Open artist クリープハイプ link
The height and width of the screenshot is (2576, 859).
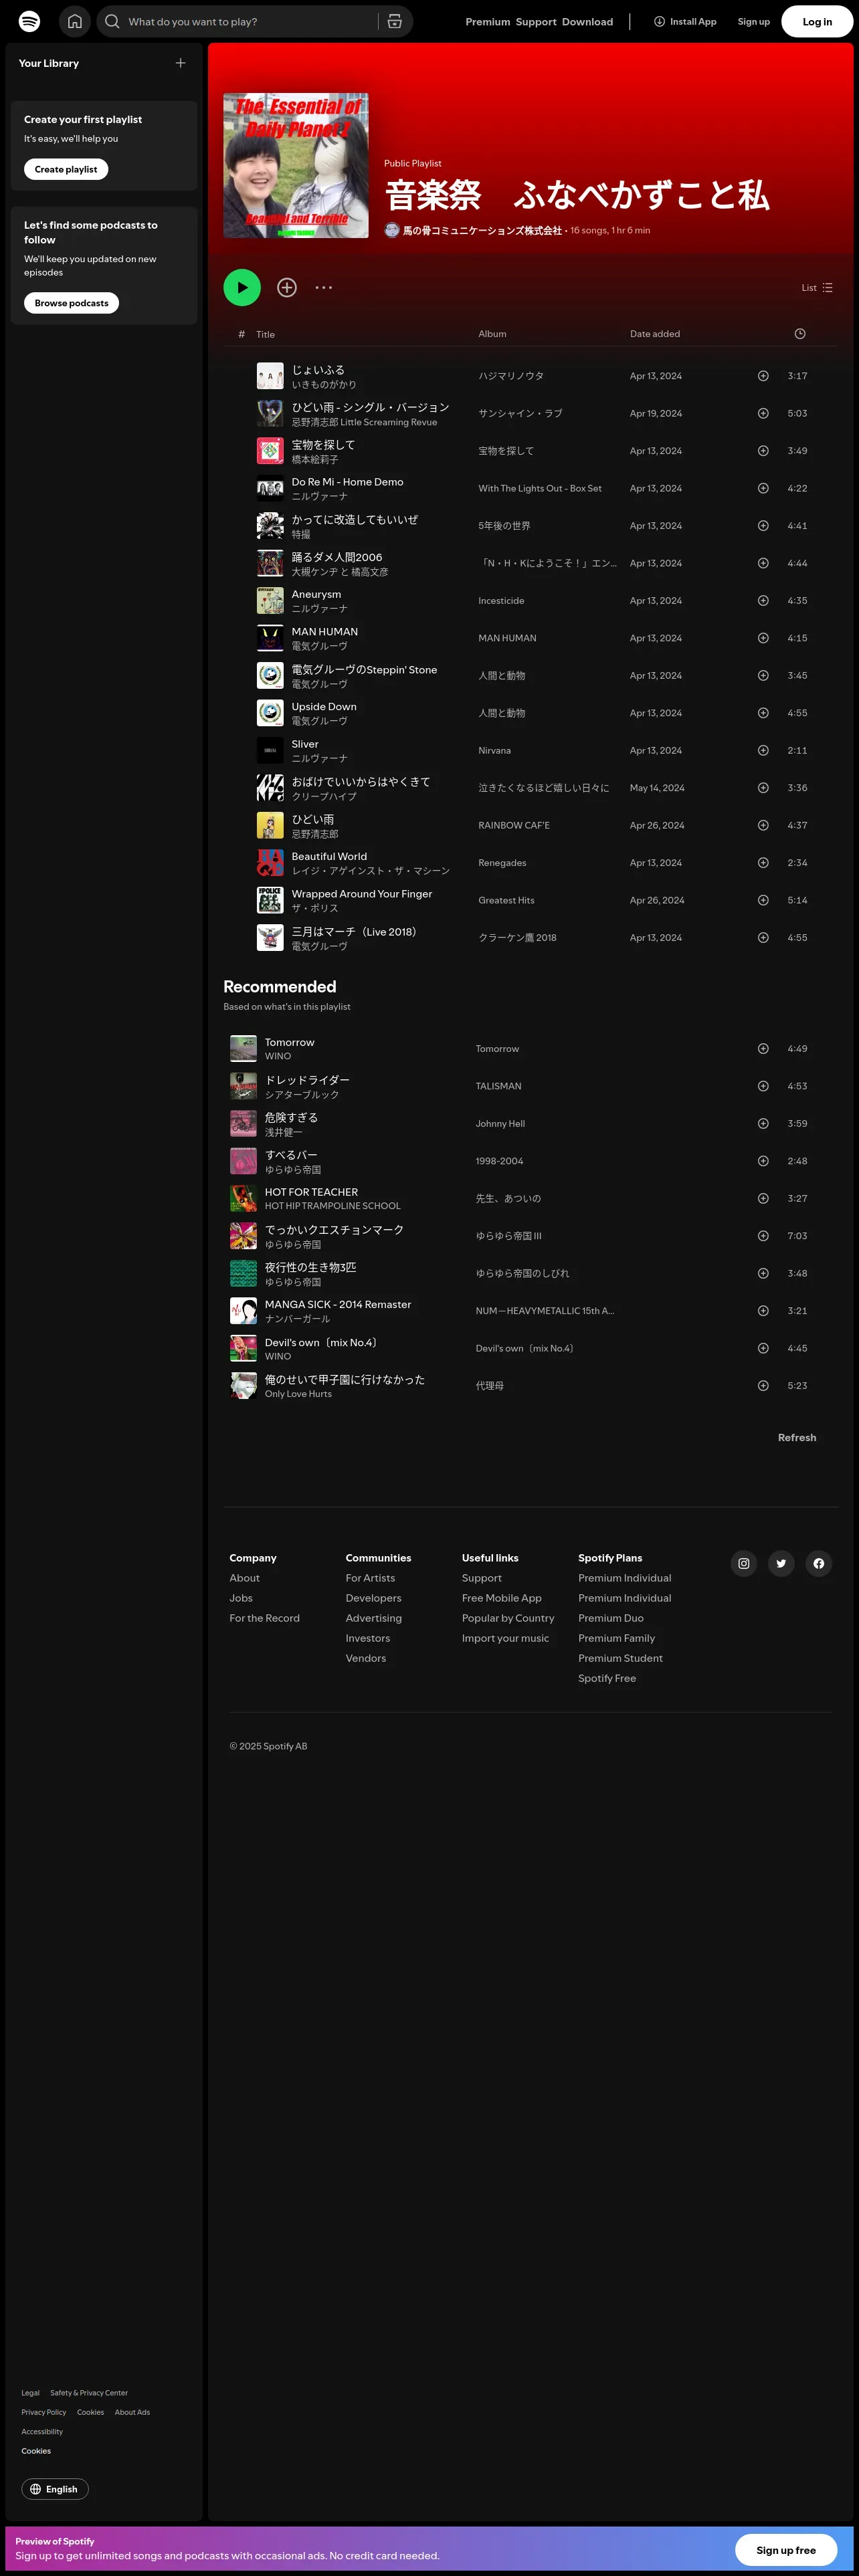coord(324,796)
